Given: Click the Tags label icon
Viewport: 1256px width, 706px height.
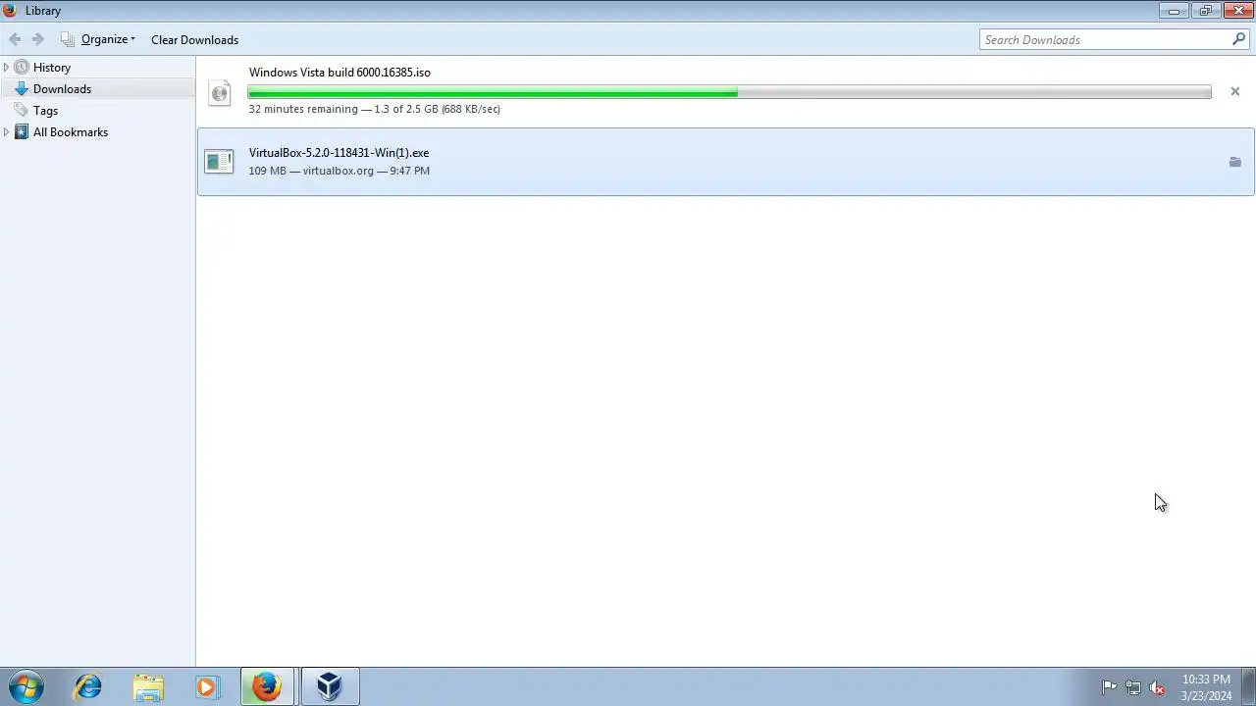Looking at the screenshot, I should (x=22, y=111).
